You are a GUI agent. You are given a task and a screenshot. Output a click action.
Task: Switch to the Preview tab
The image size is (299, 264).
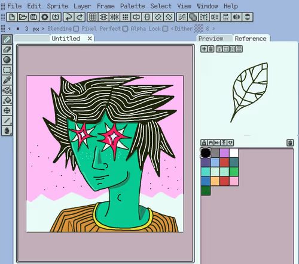point(211,38)
